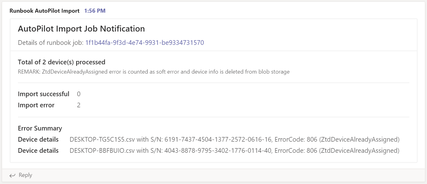Viewport: 427px width, 184px height.
Task: Click first Device details label
Action: (x=38, y=139)
